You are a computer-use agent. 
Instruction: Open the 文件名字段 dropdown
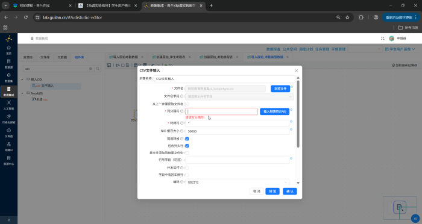(x=239, y=96)
